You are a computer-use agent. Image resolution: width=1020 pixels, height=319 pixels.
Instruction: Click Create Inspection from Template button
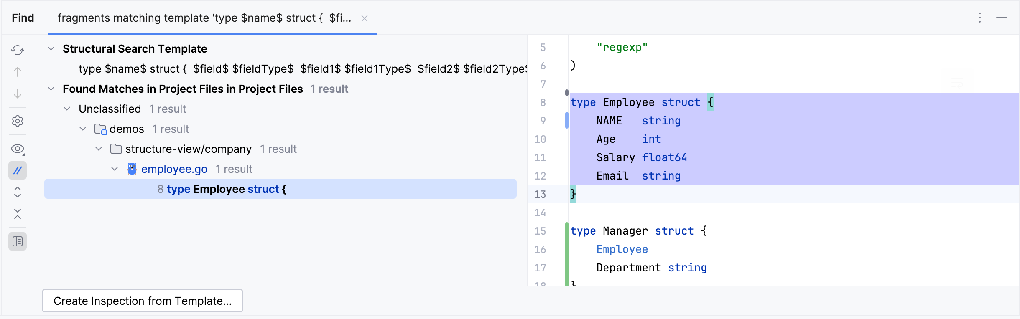(x=143, y=301)
